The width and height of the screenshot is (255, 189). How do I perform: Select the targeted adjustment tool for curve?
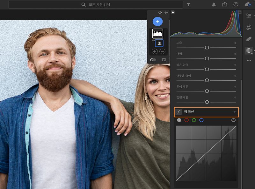(x=234, y=120)
